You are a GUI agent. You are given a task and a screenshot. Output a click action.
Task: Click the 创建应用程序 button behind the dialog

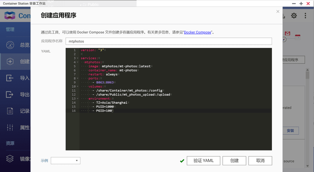(294, 60)
